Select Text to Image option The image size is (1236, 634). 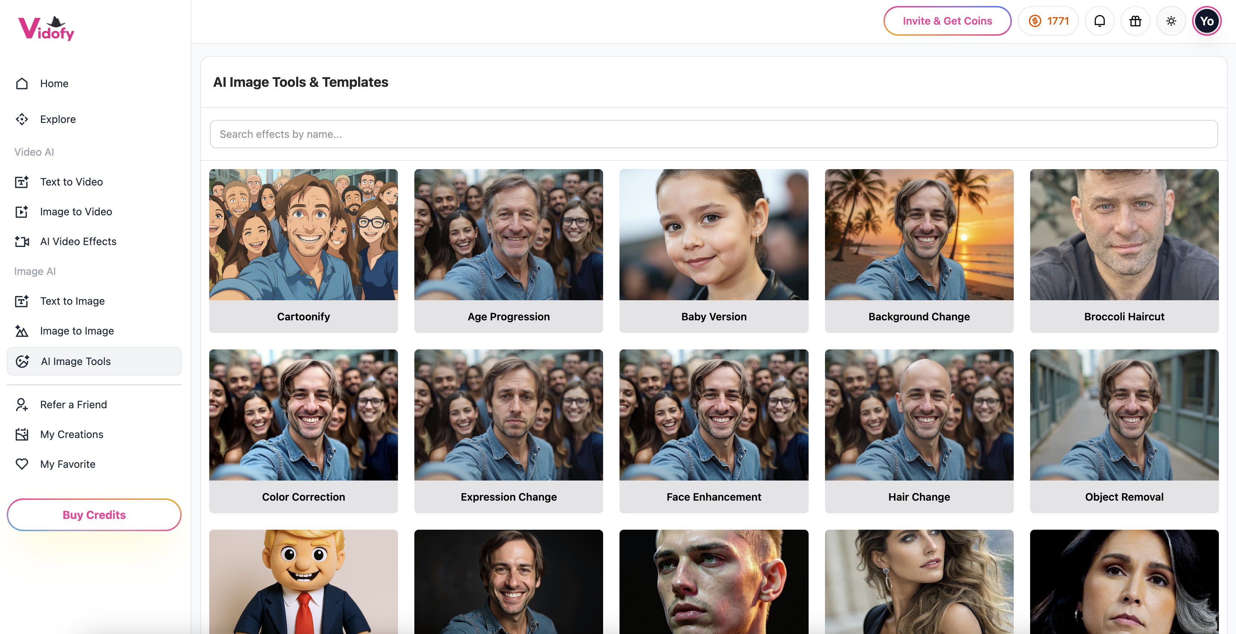72,301
